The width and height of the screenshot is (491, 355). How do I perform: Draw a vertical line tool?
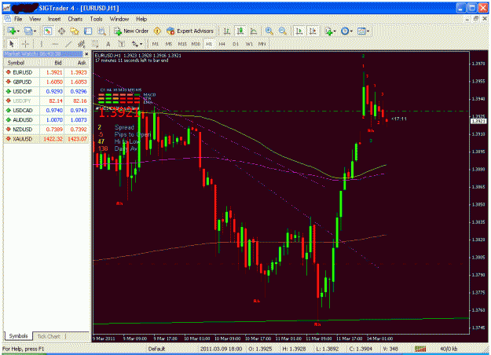pos(42,44)
